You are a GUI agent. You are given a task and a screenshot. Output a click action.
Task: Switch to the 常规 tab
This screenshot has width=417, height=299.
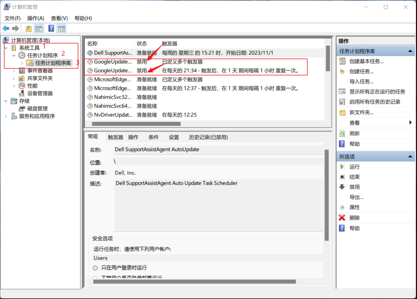point(93,136)
